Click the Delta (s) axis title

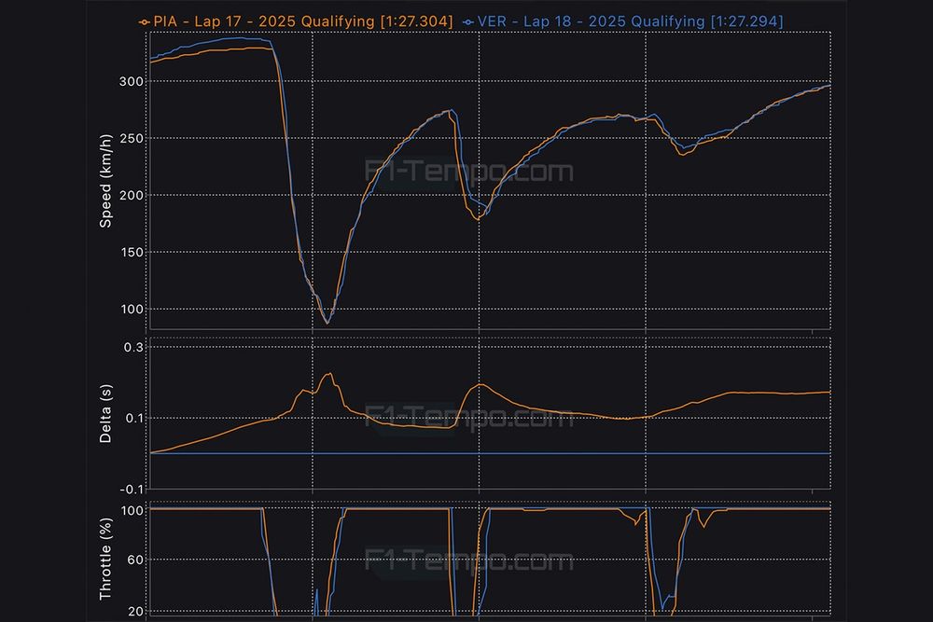pyautogui.click(x=105, y=417)
